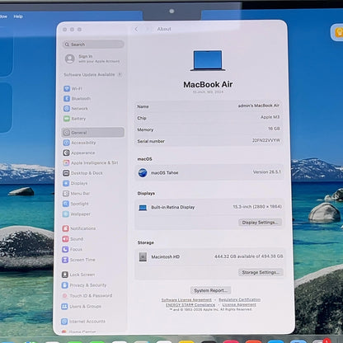Open the System Report
This screenshot has width=343, height=343.
[x=210, y=290]
